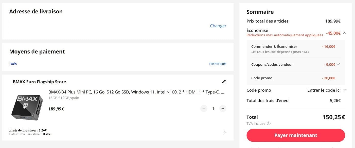Screen dimensions: 355x148
Task: Open the BMAX-B4 Plus Mini PC title
Action: [136, 92]
